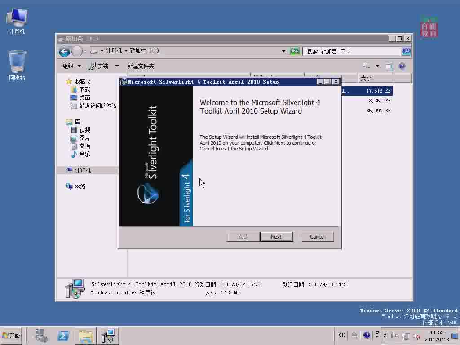
Task: Maximize the 新加卷 Explorer window
Action: point(399,39)
